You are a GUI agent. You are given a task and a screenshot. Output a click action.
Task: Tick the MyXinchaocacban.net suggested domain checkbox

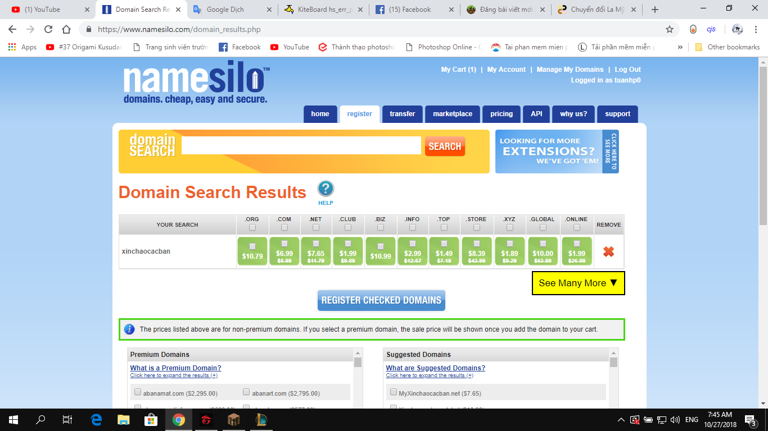pyautogui.click(x=394, y=392)
